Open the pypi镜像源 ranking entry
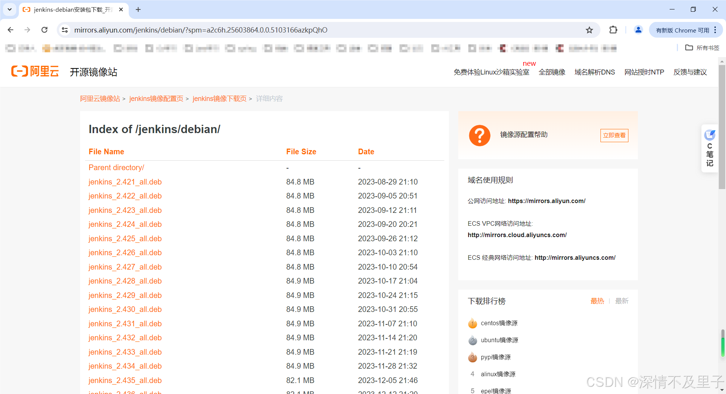 (x=496, y=357)
